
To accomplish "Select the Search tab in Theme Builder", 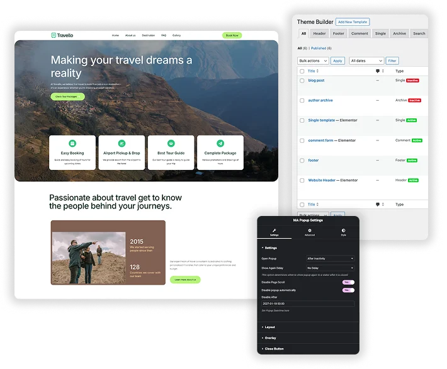I will (419, 33).
